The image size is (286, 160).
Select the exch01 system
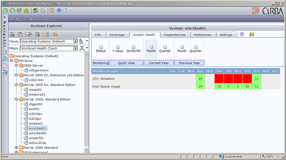click(34, 109)
